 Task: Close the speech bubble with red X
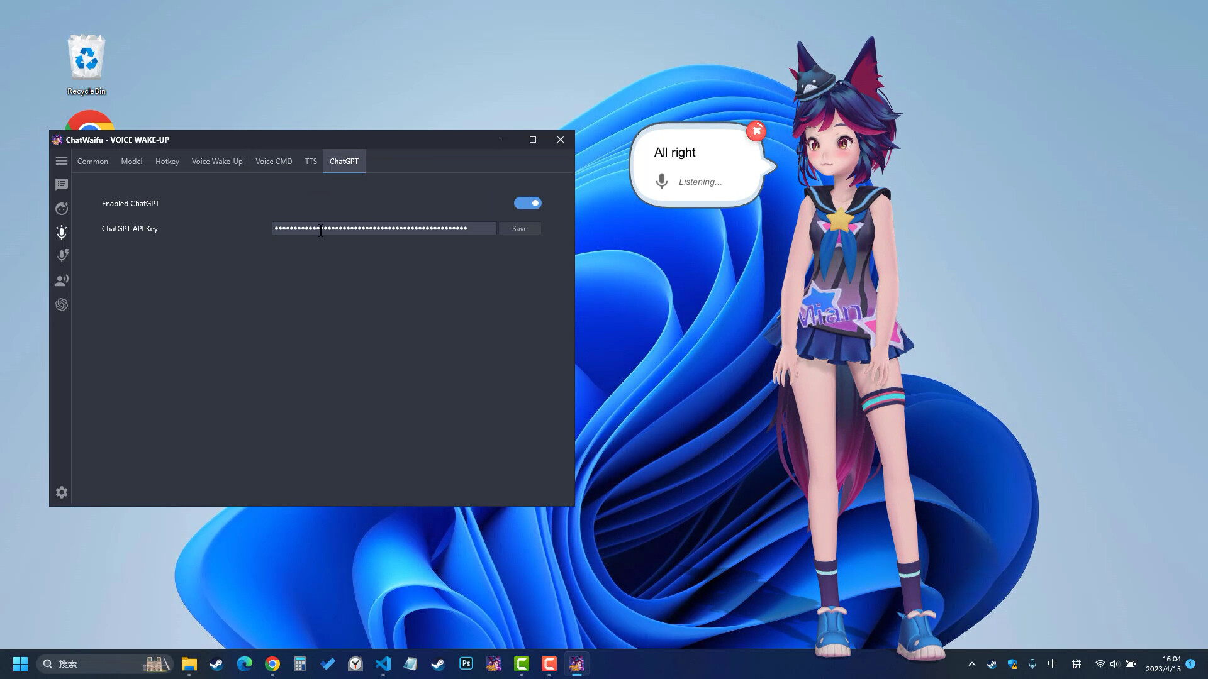[756, 131]
